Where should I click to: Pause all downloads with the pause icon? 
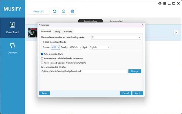[x=63, y=11]
